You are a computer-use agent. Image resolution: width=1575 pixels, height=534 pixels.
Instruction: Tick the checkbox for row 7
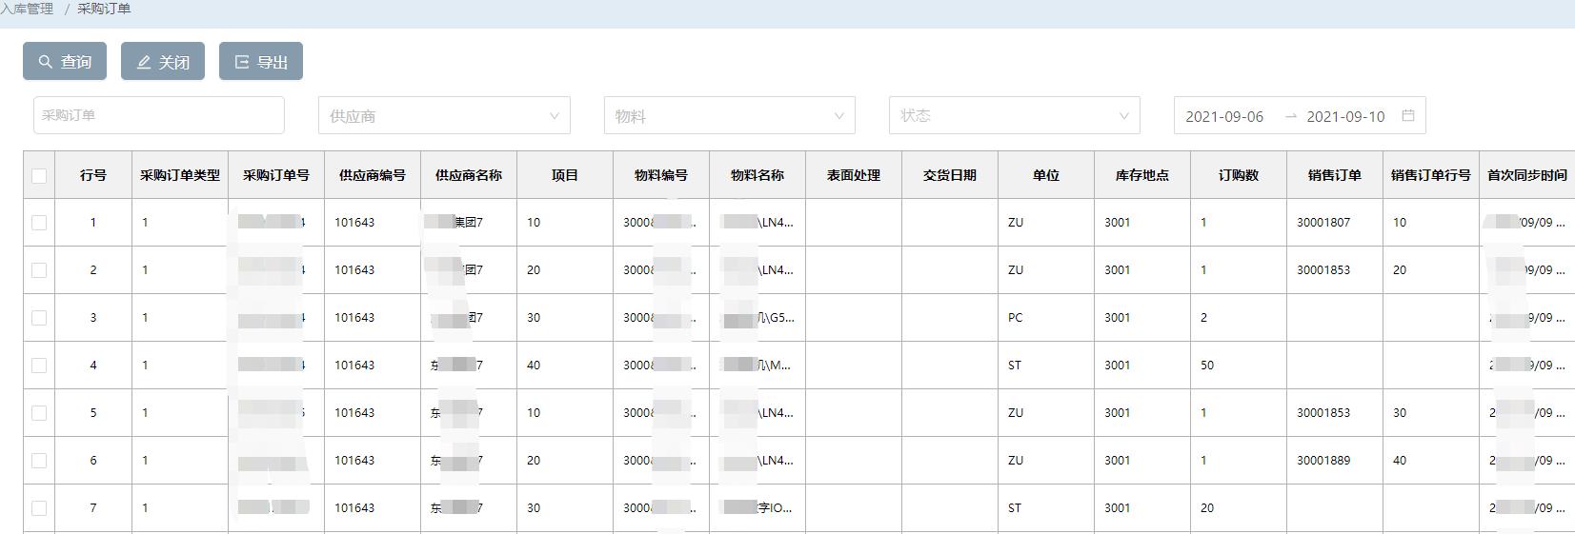click(39, 508)
